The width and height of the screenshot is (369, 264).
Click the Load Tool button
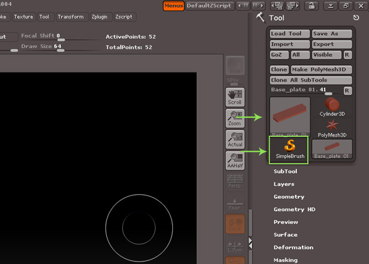289,34
